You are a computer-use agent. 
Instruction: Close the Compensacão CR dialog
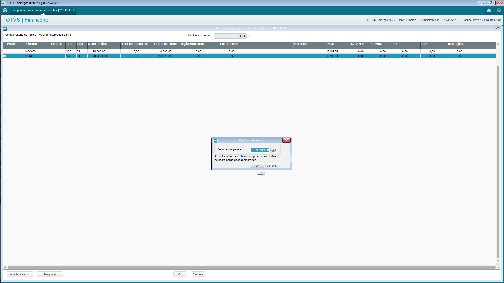click(286, 140)
